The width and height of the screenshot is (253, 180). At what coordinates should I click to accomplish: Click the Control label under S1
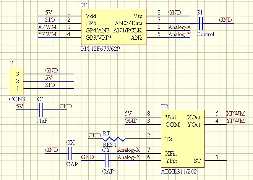click(x=205, y=34)
